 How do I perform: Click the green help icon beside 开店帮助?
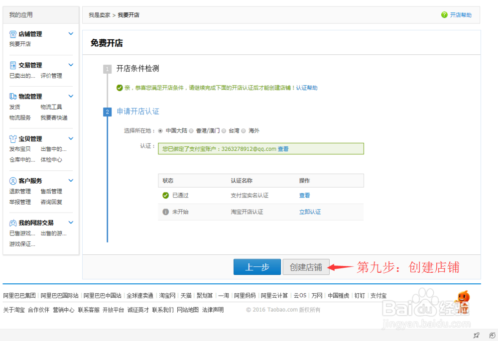tap(444, 14)
